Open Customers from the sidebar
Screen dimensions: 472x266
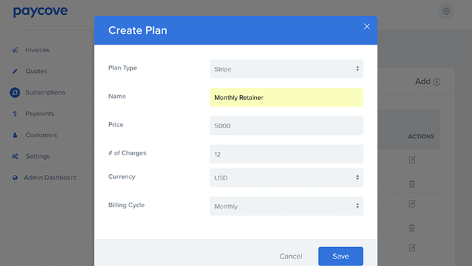[x=41, y=135]
